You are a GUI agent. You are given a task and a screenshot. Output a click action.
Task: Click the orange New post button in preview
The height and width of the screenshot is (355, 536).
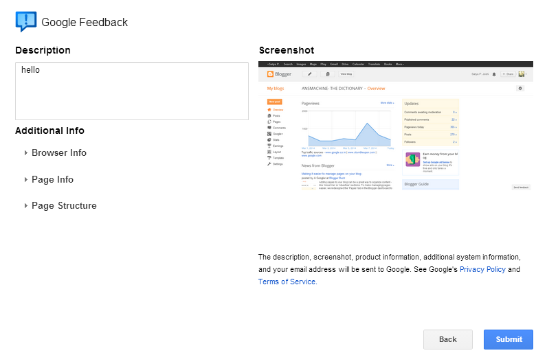click(x=274, y=101)
